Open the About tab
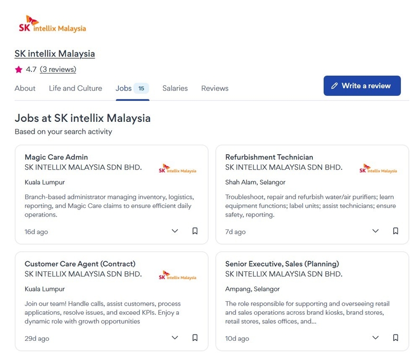Screen dimensions: 416x358 [25, 88]
